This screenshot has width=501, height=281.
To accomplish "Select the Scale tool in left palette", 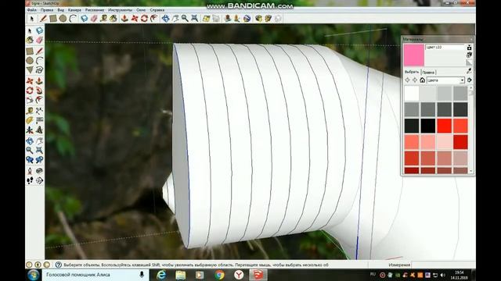I will point(30,100).
